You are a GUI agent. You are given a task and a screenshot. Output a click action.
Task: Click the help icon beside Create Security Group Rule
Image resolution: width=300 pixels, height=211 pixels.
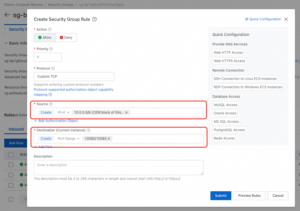pyautogui.click(x=95, y=19)
